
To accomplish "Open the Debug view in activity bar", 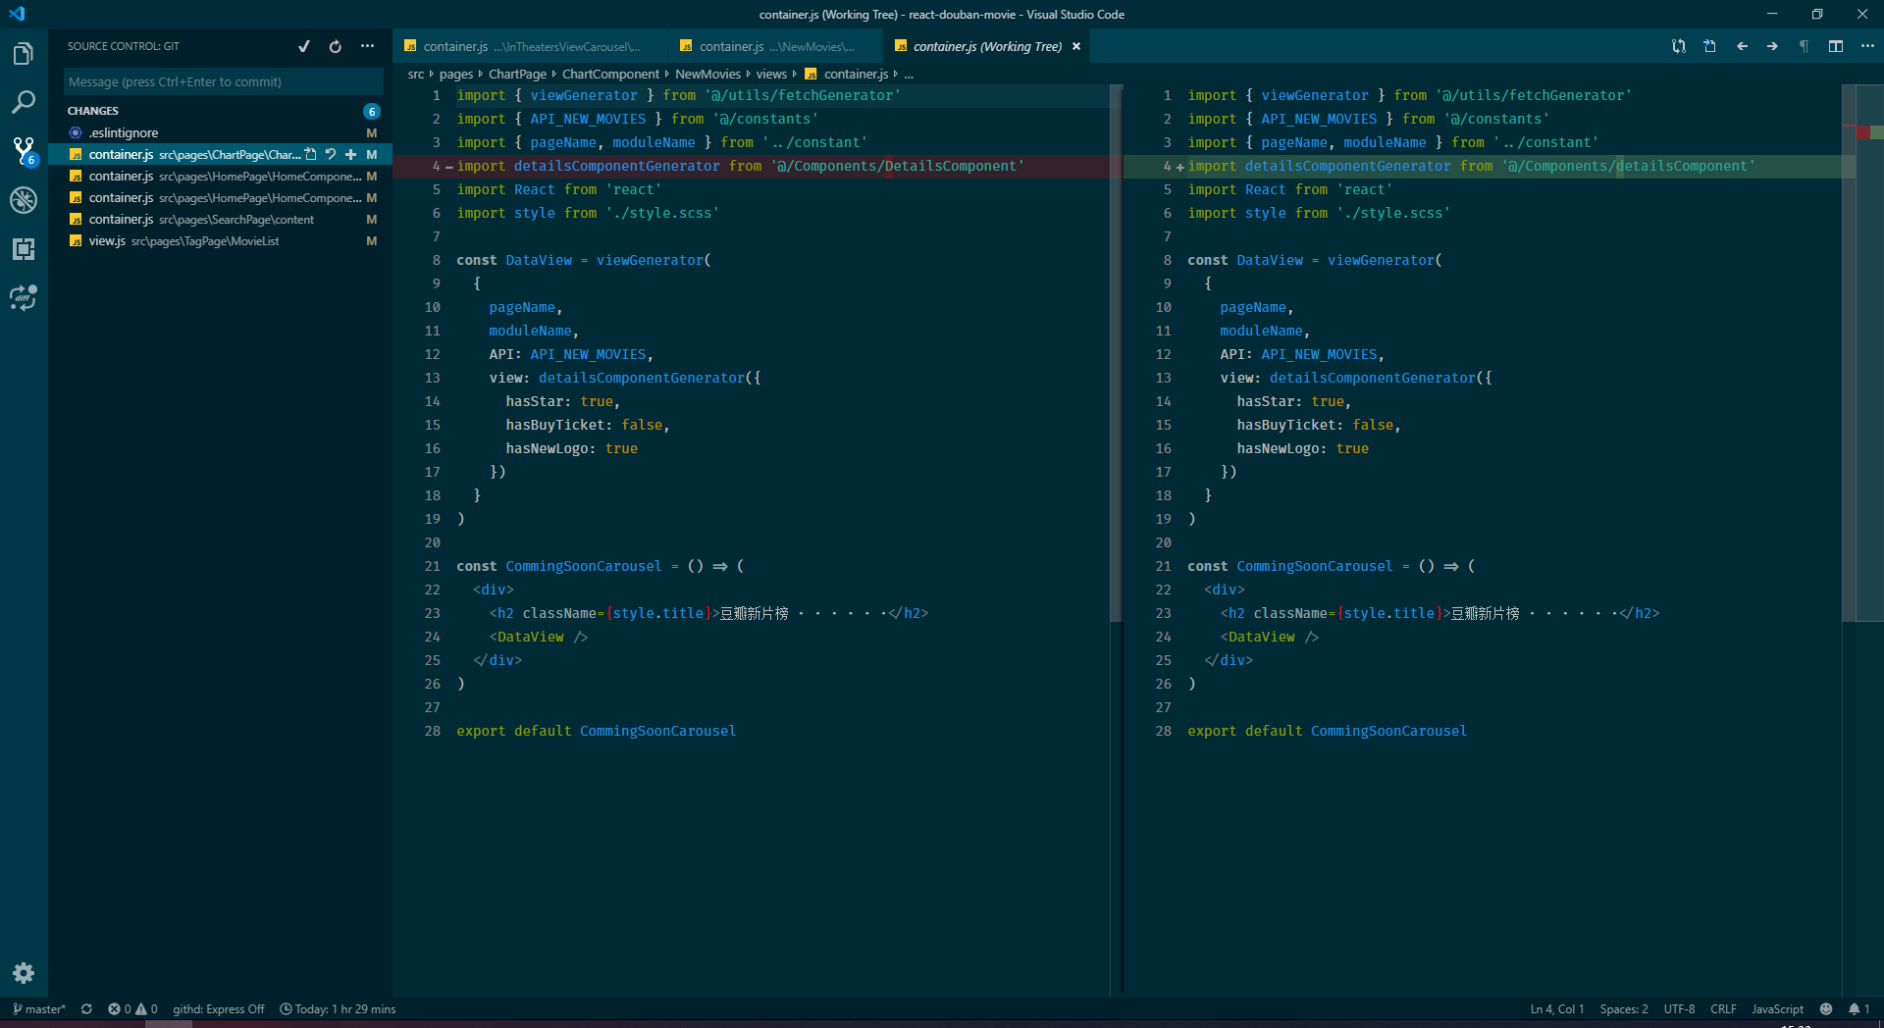I will coord(24,200).
